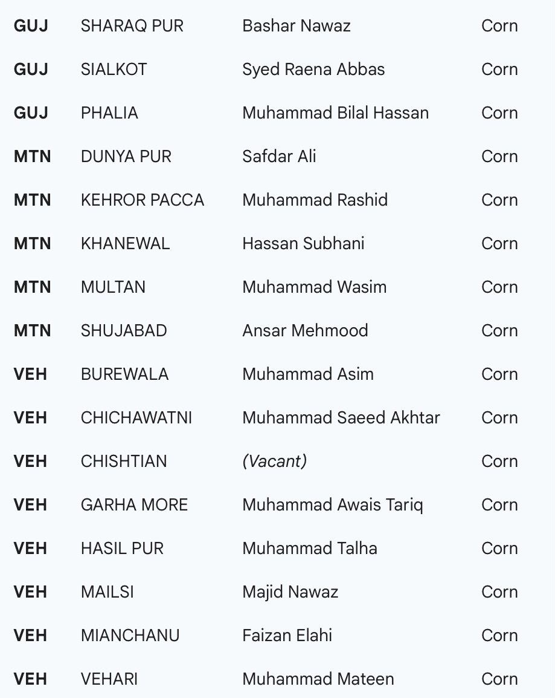Select Safdar Ali in the name column
The width and height of the screenshot is (558, 698).
pyautogui.click(x=279, y=157)
